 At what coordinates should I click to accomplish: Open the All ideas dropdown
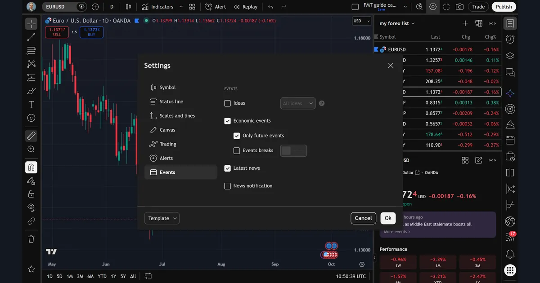point(298,103)
